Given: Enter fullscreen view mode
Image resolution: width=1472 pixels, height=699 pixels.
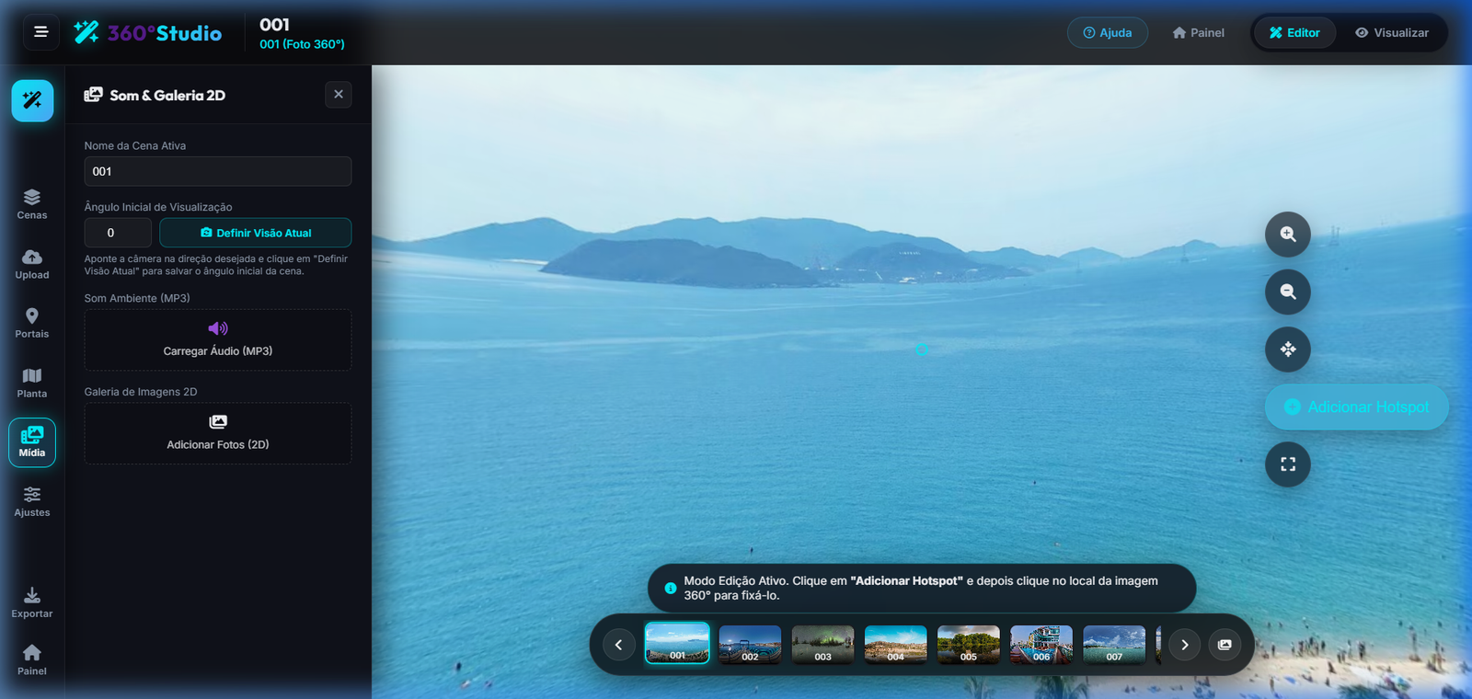Looking at the screenshot, I should pos(1288,464).
